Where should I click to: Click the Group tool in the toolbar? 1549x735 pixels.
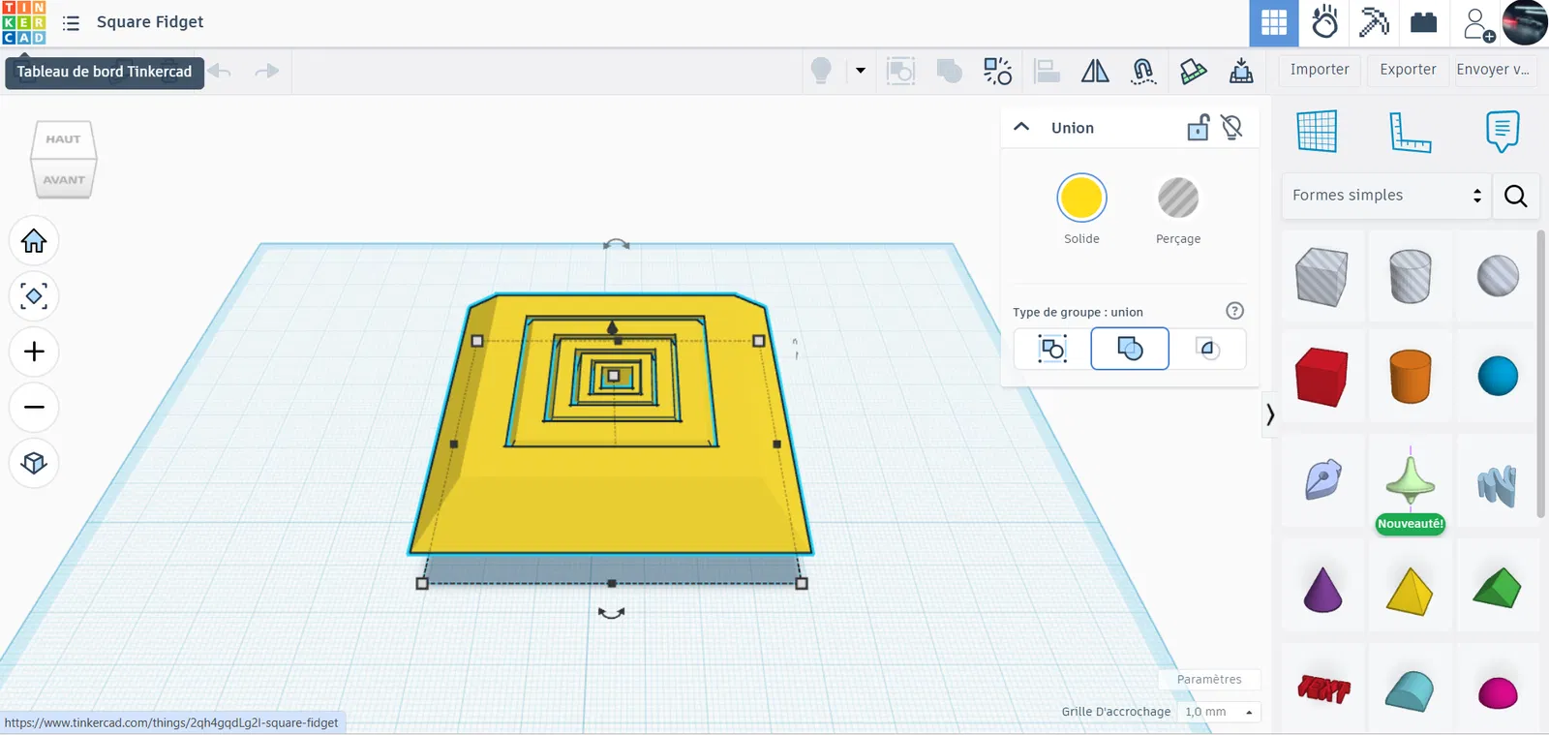coord(900,71)
